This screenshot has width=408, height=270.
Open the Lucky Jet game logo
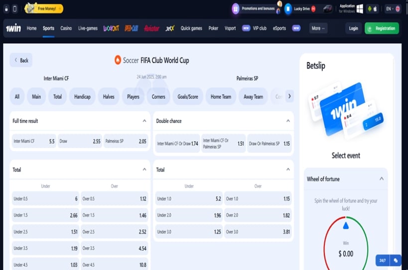pos(112,28)
